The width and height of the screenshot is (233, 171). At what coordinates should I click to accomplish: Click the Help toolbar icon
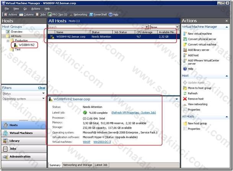point(111,15)
